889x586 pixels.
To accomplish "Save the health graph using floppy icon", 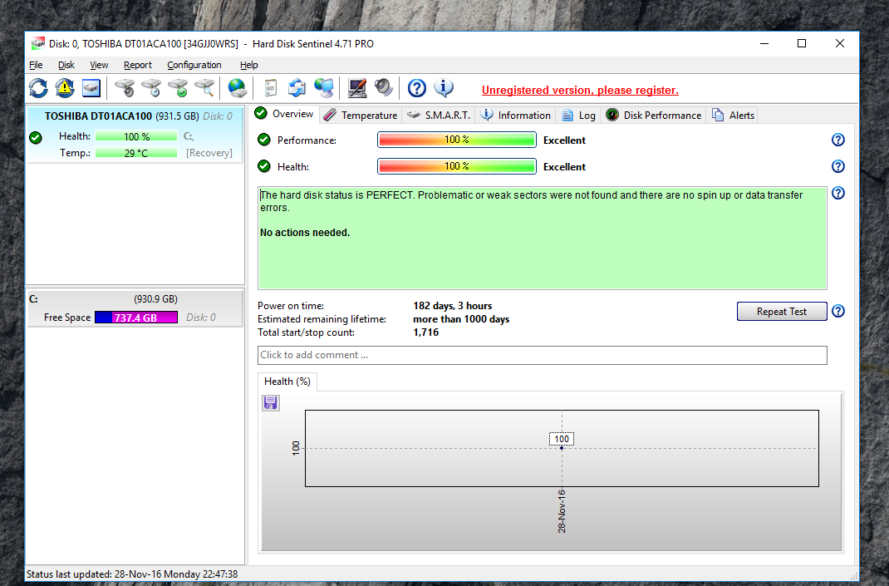I will [271, 403].
